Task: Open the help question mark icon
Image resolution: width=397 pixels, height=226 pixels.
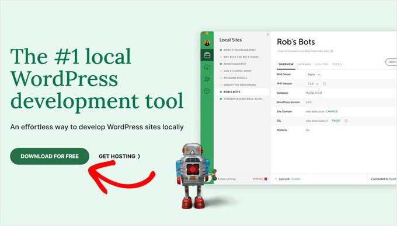Action: (x=207, y=91)
